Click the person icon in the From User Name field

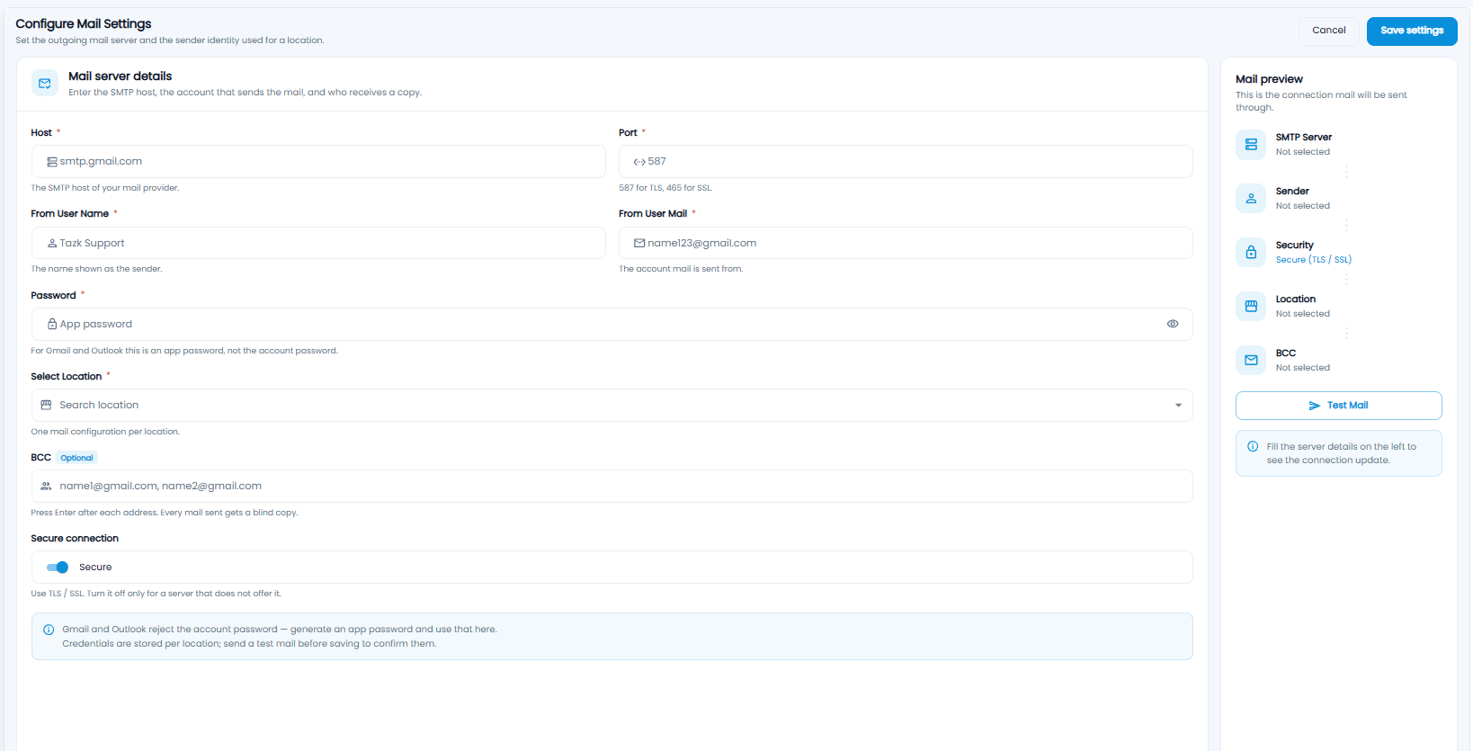pyautogui.click(x=52, y=243)
